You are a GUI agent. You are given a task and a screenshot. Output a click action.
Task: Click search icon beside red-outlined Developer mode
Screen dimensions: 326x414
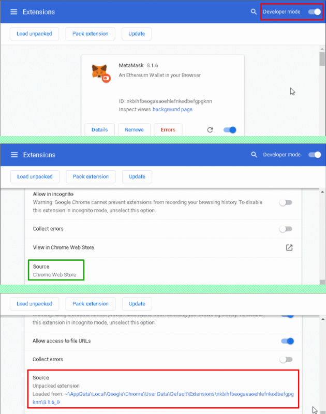(254, 12)
